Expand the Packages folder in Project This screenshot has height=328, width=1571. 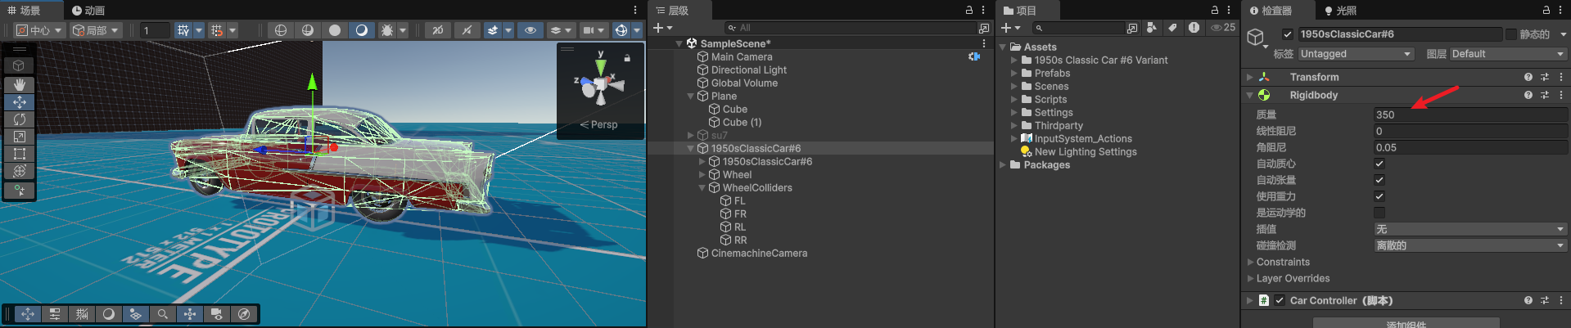click(x=1003, y=165)
